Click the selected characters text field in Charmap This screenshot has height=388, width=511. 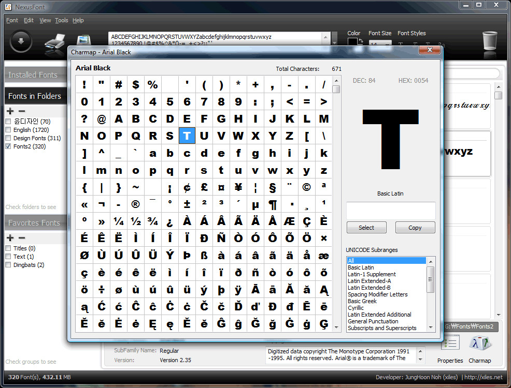pyautogui.click(x=391, y=211)
